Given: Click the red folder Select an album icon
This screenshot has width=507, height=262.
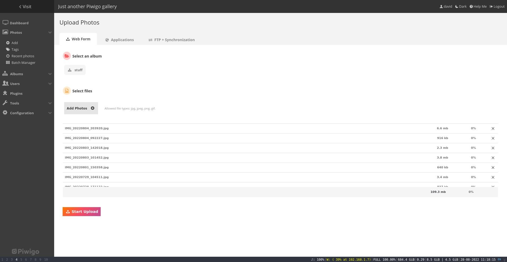Looking at the screenshot, I should 67,56.
